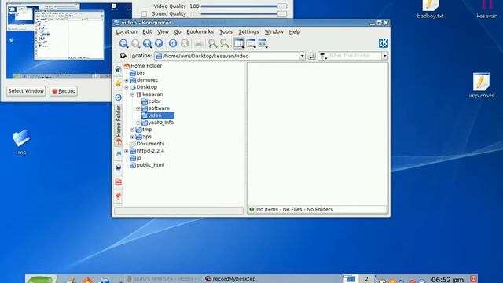
Task: Click the topmost sidebar tab icon above the star
Action: pyautogui.click(x=119, y=69)
